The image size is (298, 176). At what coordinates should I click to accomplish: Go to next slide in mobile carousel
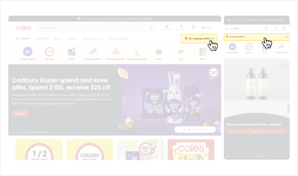coord(285,156)
